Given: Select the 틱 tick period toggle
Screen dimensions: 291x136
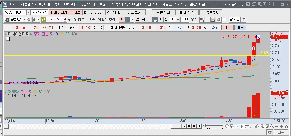Looking at the screenshot, I should click(x=166, y=20).
